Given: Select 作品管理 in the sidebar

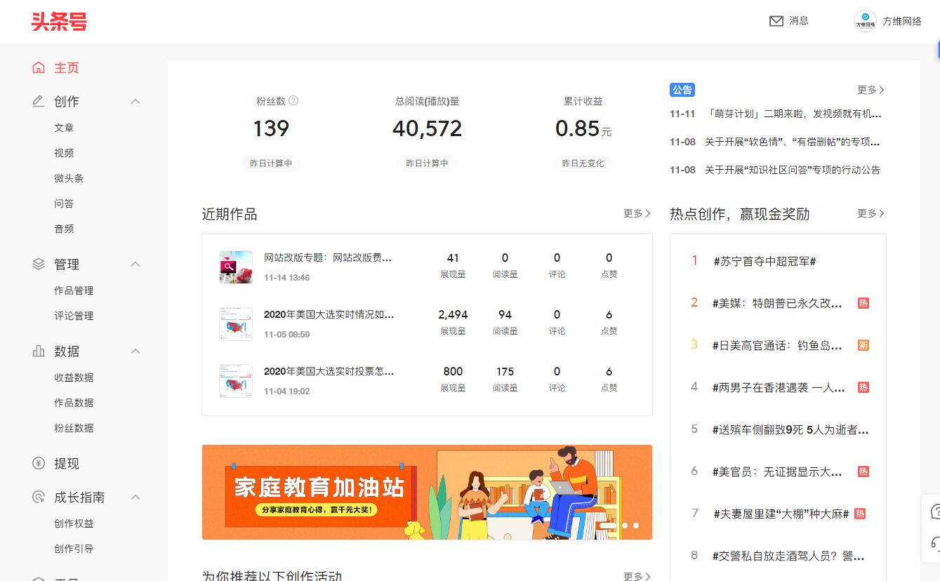Looking at the screenshot, I should 74,290.
